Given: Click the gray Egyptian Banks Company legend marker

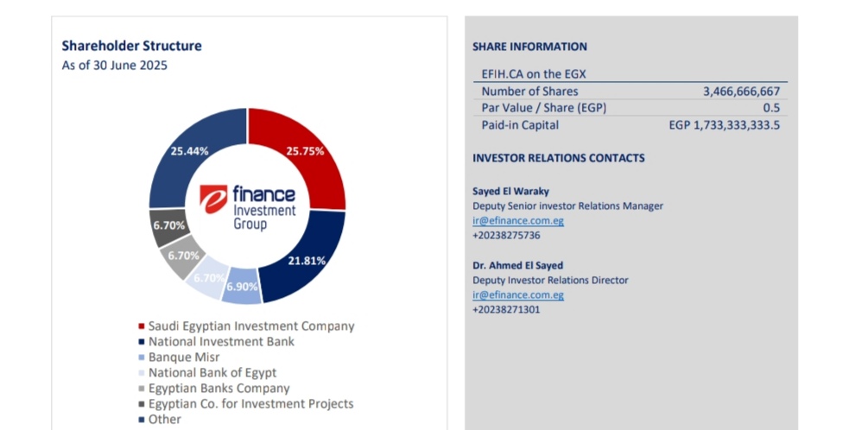Looking at the screenshot, I should point(142,389).
